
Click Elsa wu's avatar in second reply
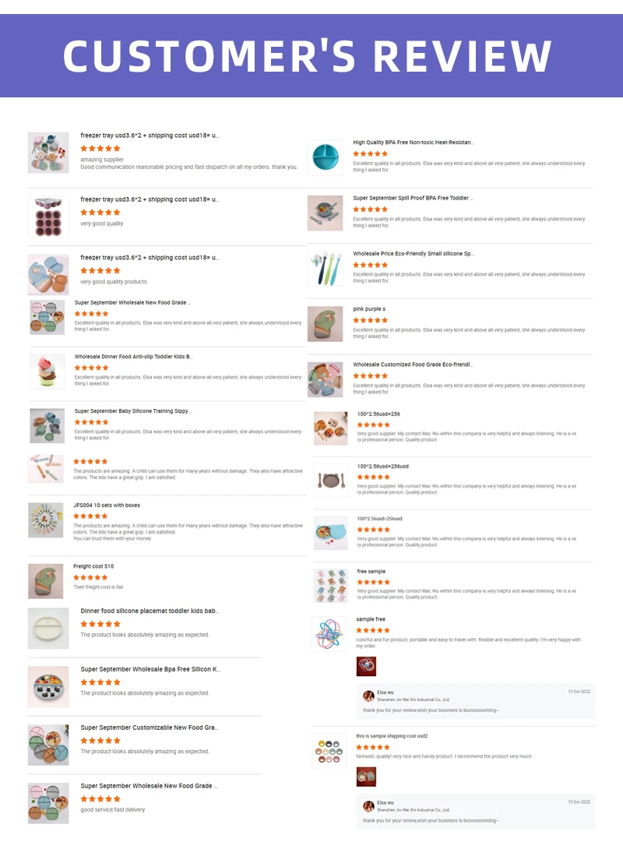[x=368, y=806]
